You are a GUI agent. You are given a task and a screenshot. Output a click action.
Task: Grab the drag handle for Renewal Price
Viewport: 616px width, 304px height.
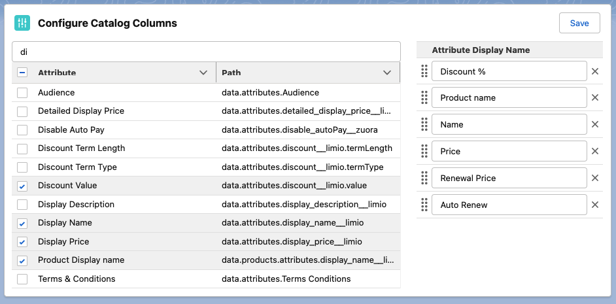click(x=424, y=178)
